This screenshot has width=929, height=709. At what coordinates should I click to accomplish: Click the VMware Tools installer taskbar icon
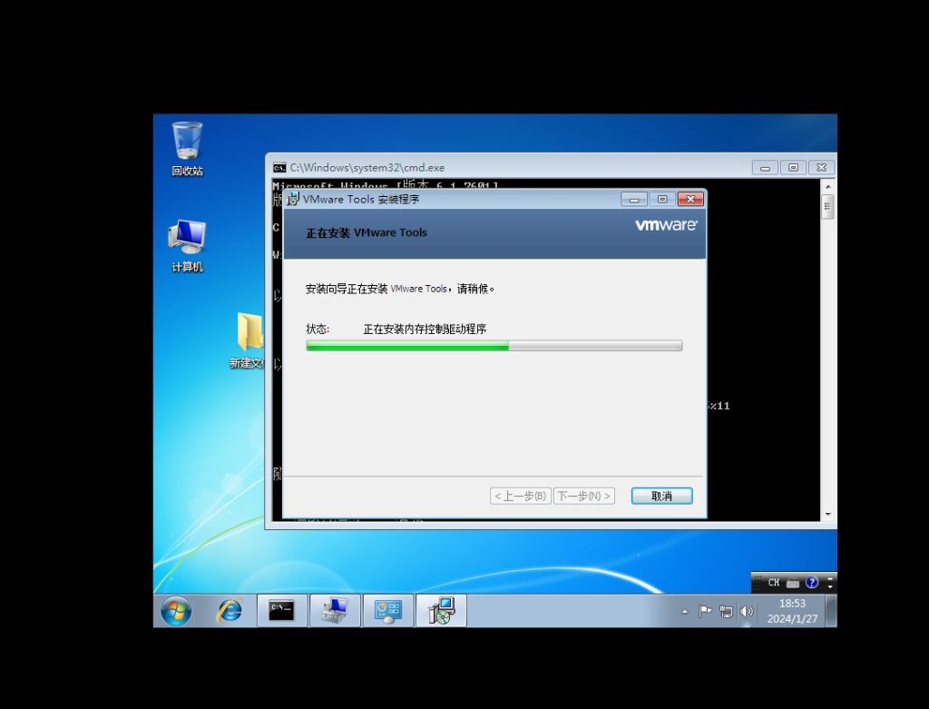point(442,611)
